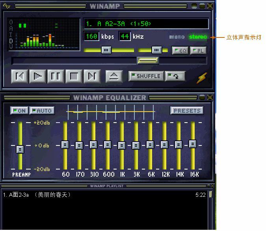Viewport: 266px width, 231px height.
Task: Click the 170 Hz band slider handle
Action: point(79,145)
